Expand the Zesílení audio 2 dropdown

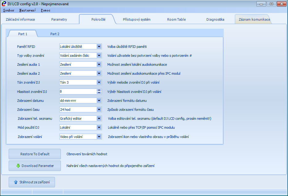point(99,73)
